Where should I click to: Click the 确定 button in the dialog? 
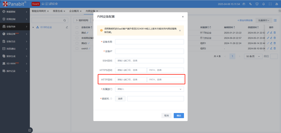(179, 116)
